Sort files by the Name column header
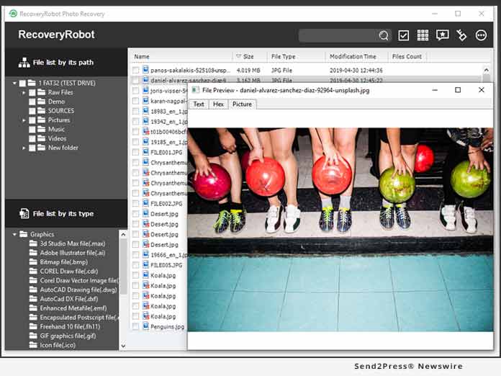501x376 pixels. click(180, 56)
